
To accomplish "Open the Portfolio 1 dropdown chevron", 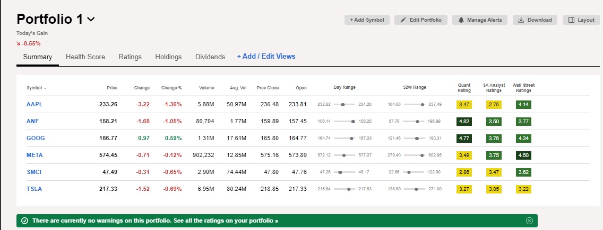I will (91, 19).
